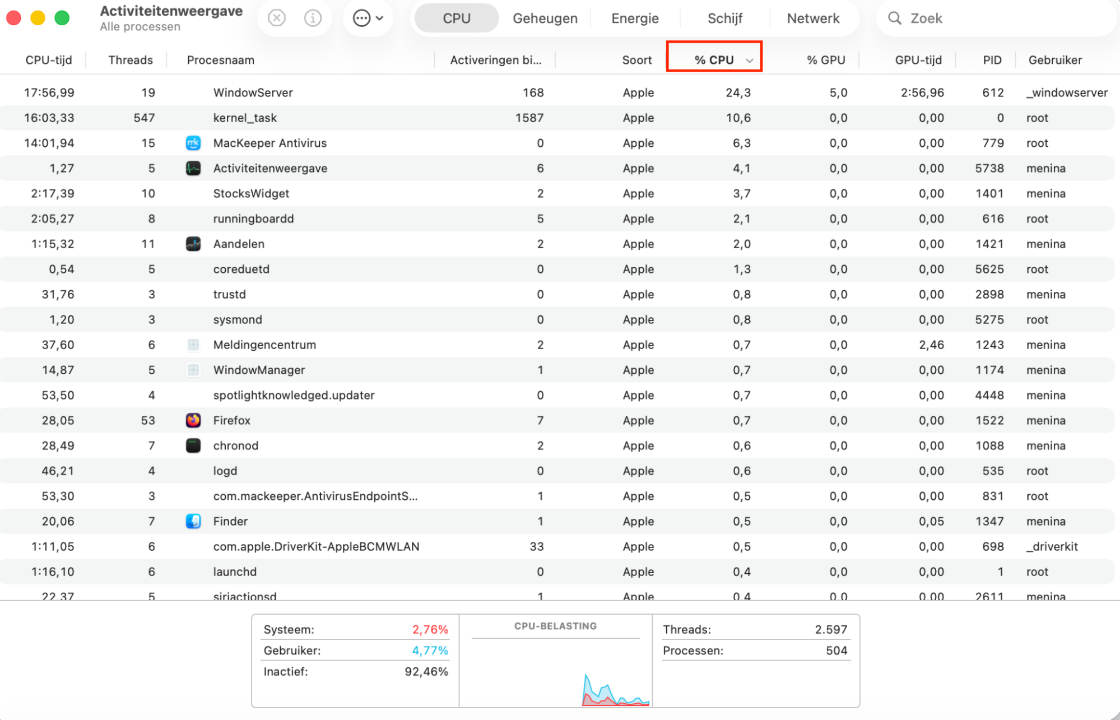Select the trustd process row

557,294
